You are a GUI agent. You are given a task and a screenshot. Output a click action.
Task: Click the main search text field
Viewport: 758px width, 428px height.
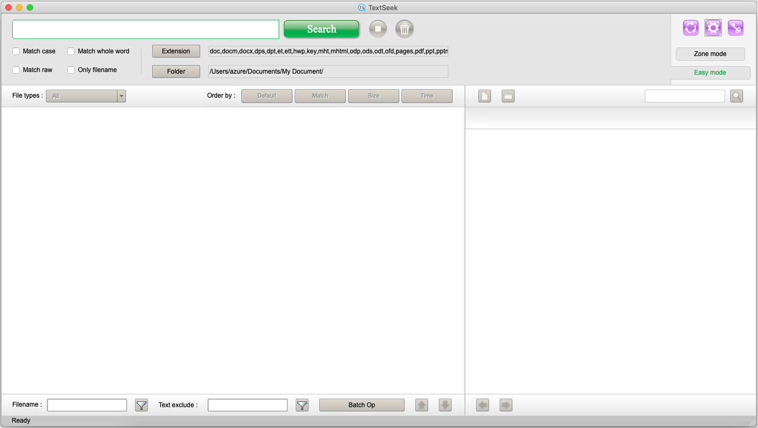click(x=146, y=29)
